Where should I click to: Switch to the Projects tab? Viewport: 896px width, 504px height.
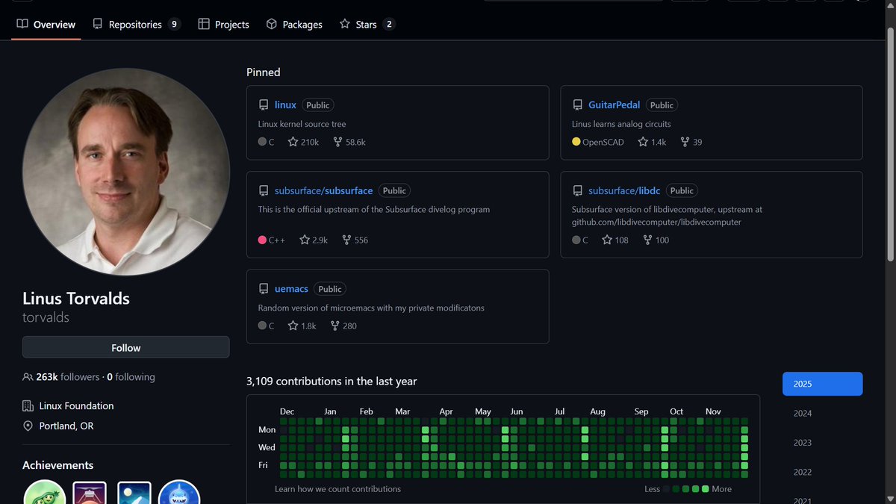coord(223,24)
